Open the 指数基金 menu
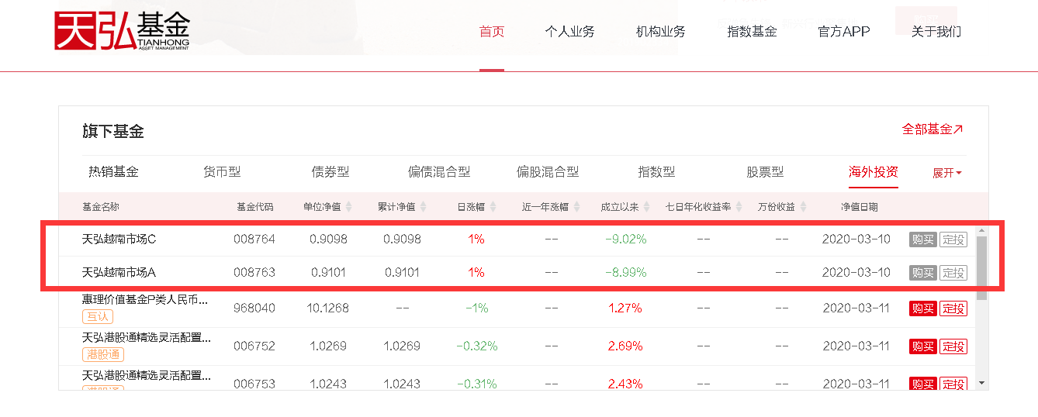Screen dimensions: 1038x417 click(752, 32)
